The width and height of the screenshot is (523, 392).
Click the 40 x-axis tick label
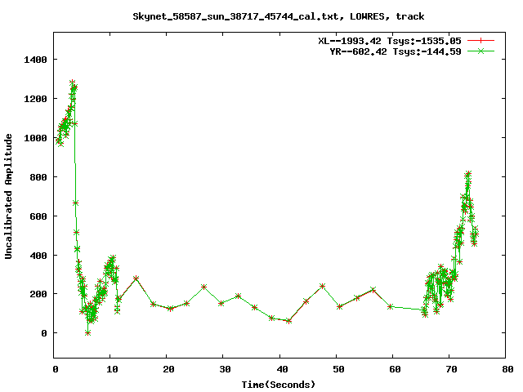click(x=282, y=369)
